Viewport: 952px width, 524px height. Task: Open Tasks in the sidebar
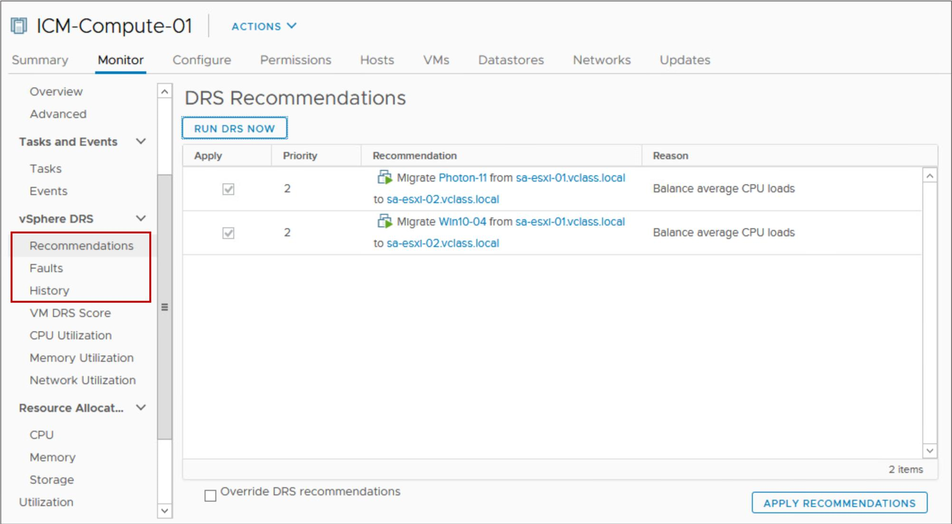coord(46,168)
